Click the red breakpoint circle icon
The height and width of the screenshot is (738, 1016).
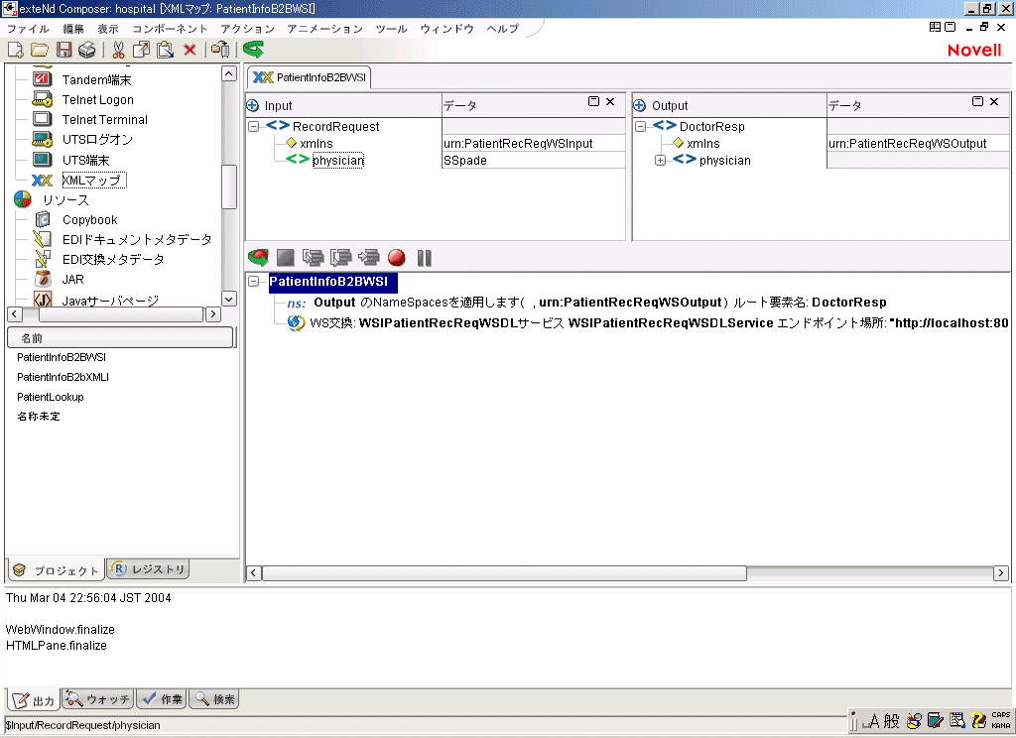[397, 258]
